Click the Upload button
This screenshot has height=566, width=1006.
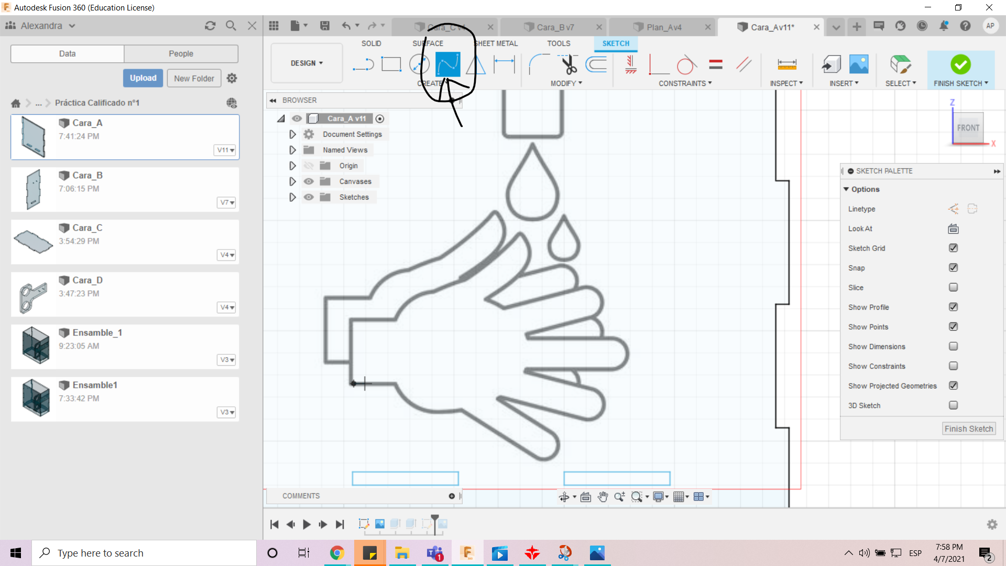(x=143, y=78)
